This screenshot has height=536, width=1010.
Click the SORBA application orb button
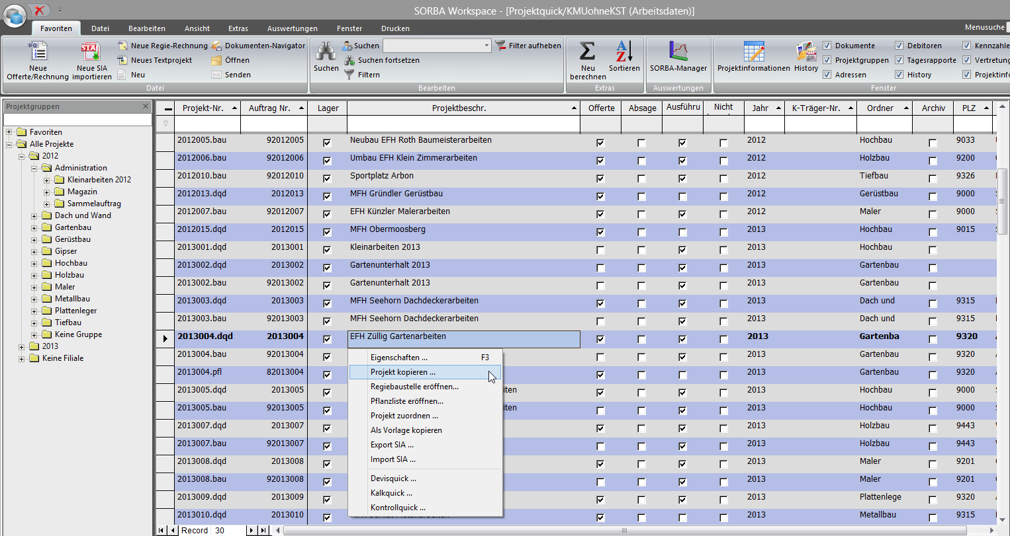pyautogui.click(x=15, y=15)
